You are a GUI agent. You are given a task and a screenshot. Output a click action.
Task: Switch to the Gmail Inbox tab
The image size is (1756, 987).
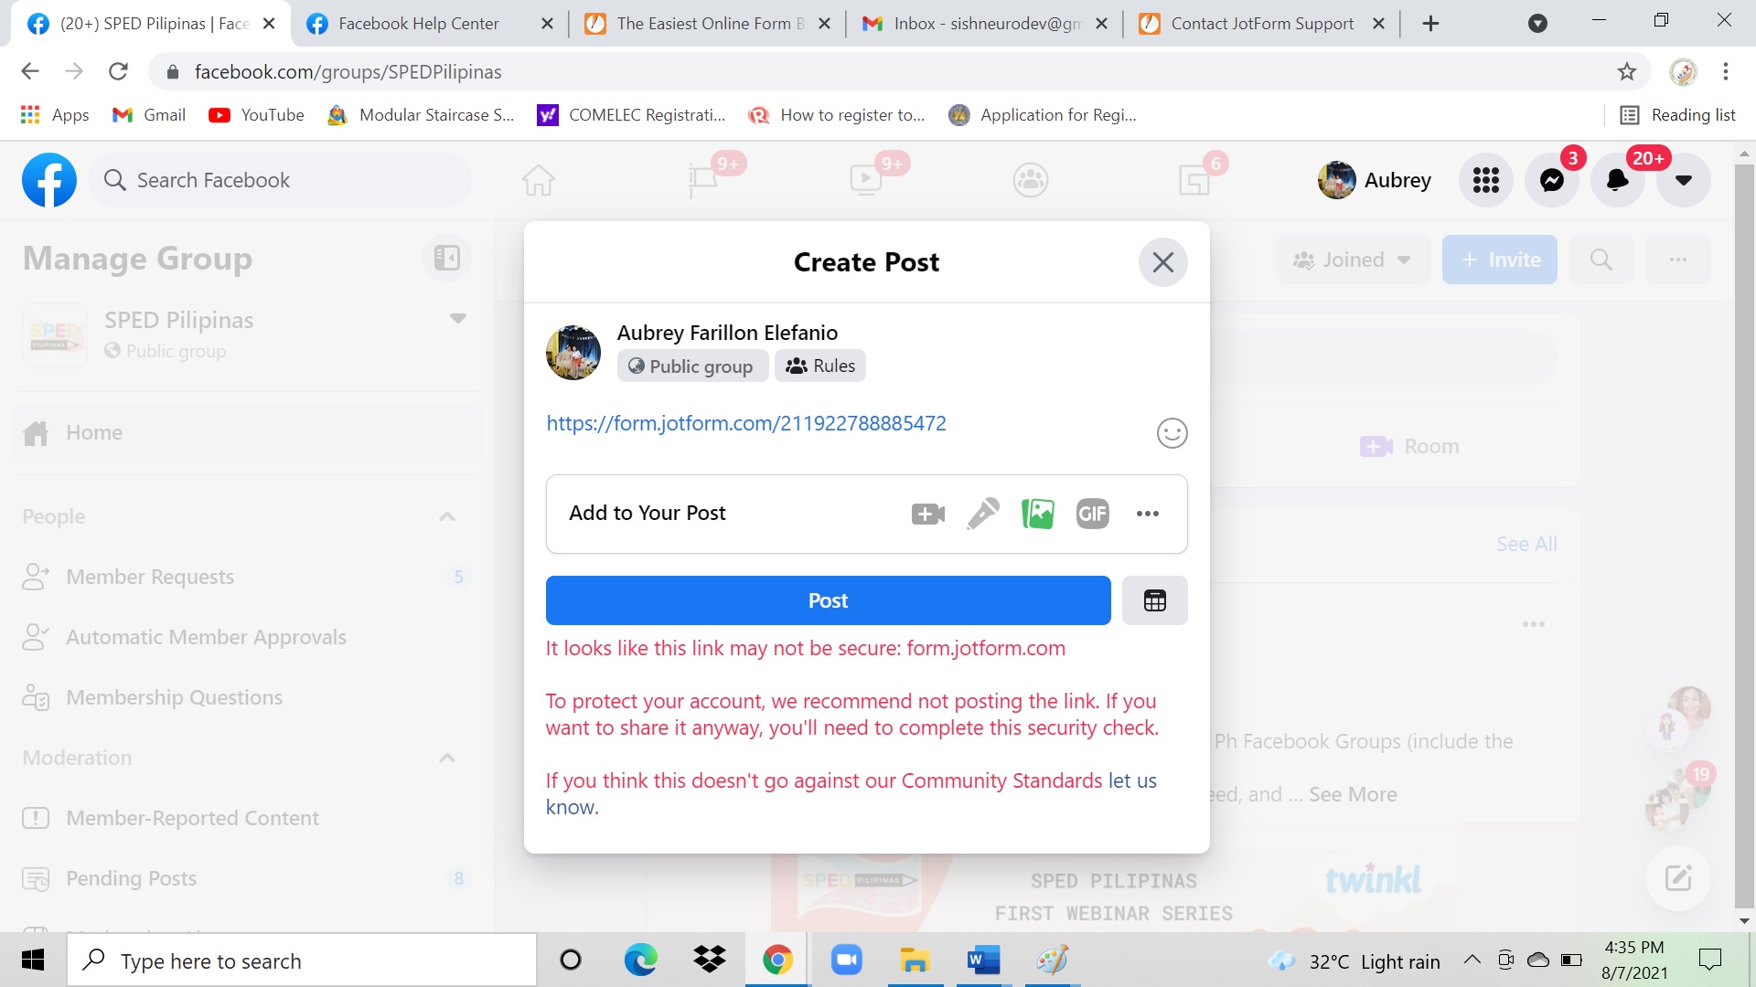coord(983,24)
